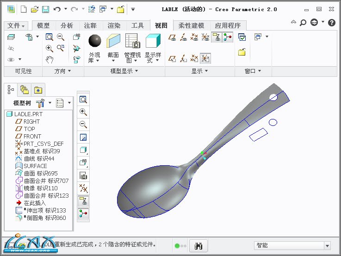This screenshot has height=256, width=341.
Task: Switch to the Tools ribbon tab
Action: pyautogui.click(x=137, y=25)
